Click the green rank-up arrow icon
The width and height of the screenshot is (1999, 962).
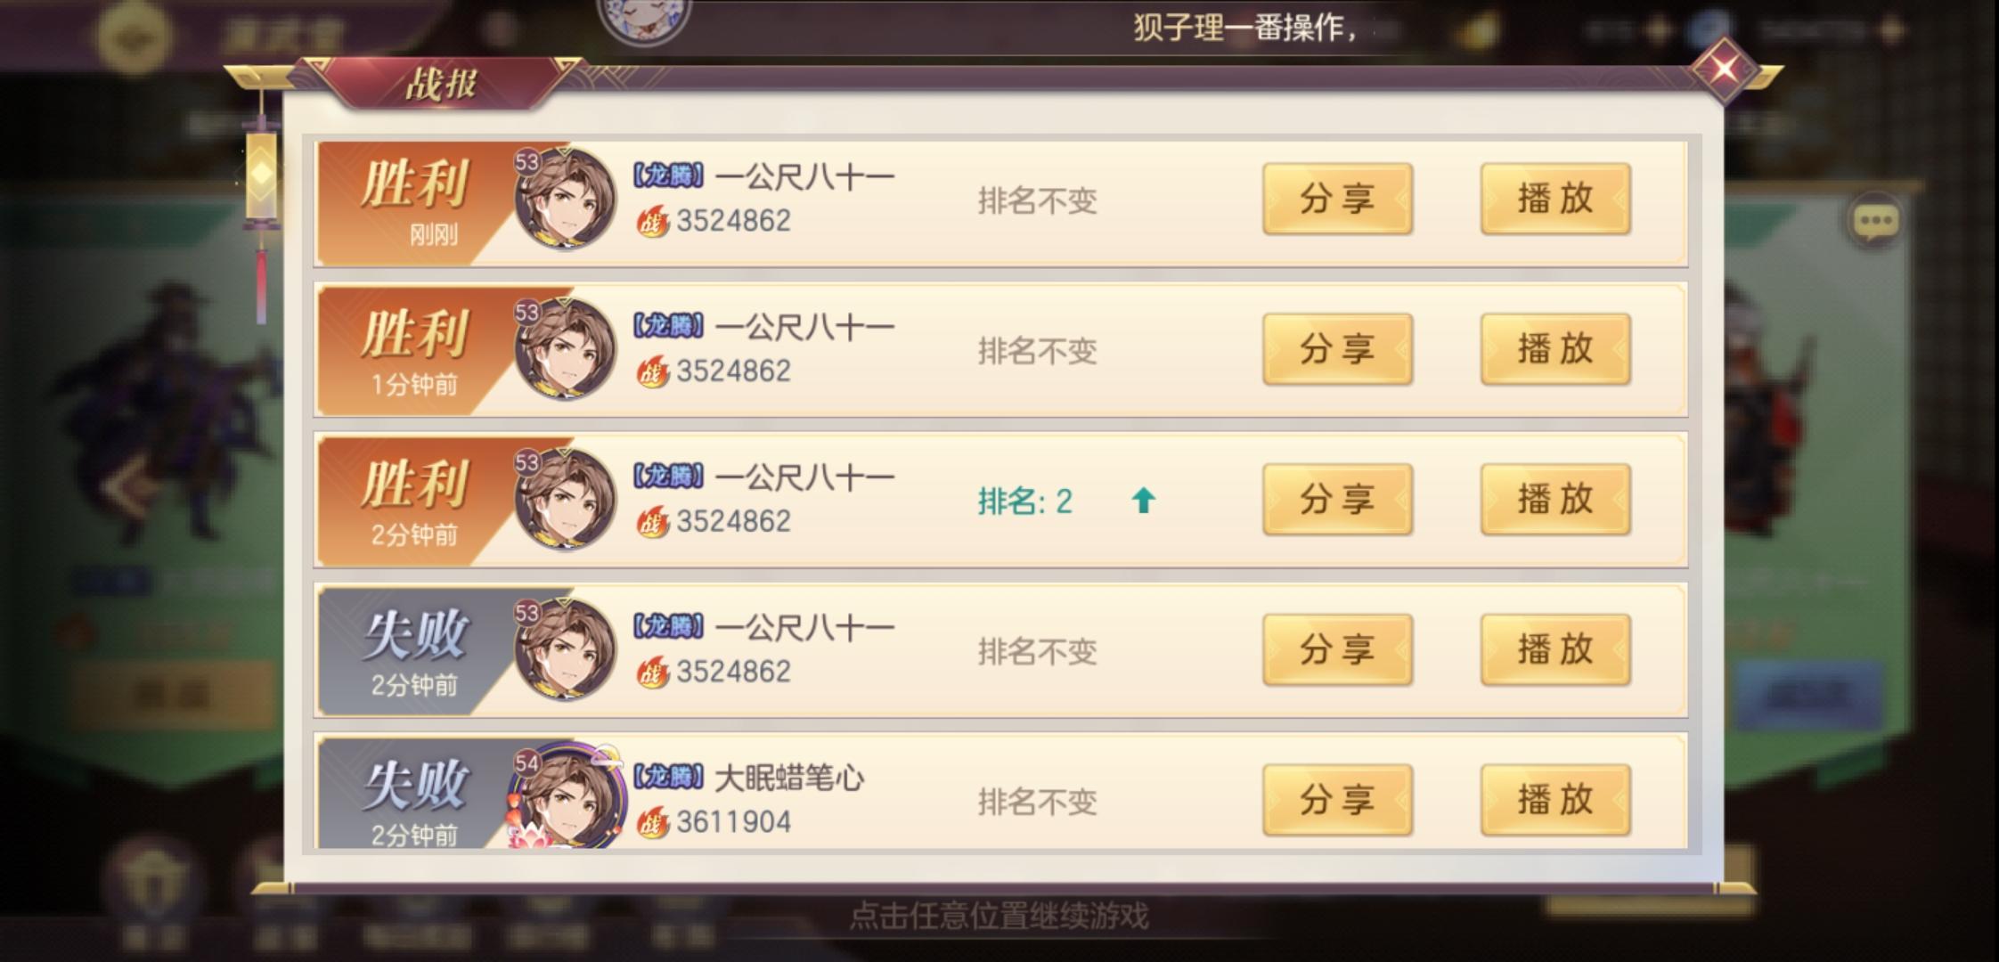1143,501
